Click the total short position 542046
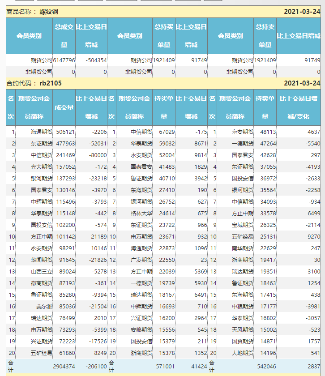This screenshot has height=376, width=325. (x=264, y=367)
